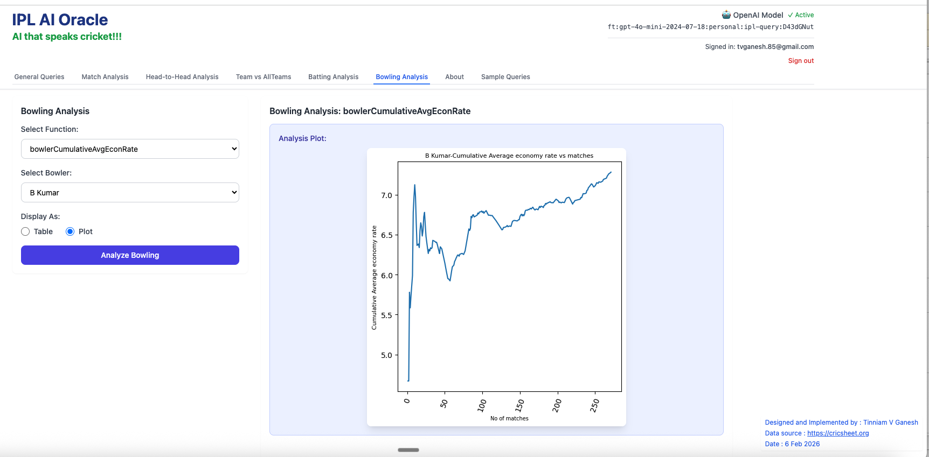This screenshot has width=929, height=457.
Task: Switch to the General Queries tab
Action: tap(39, 77)
